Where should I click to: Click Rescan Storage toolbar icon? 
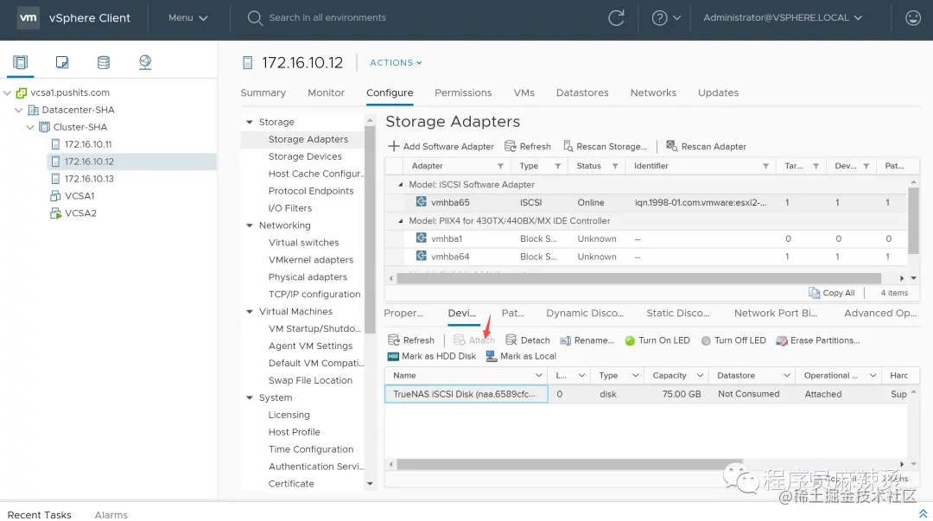pos(568,146)
